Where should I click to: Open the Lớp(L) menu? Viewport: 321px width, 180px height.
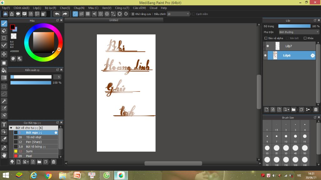(x=37, y=8)
